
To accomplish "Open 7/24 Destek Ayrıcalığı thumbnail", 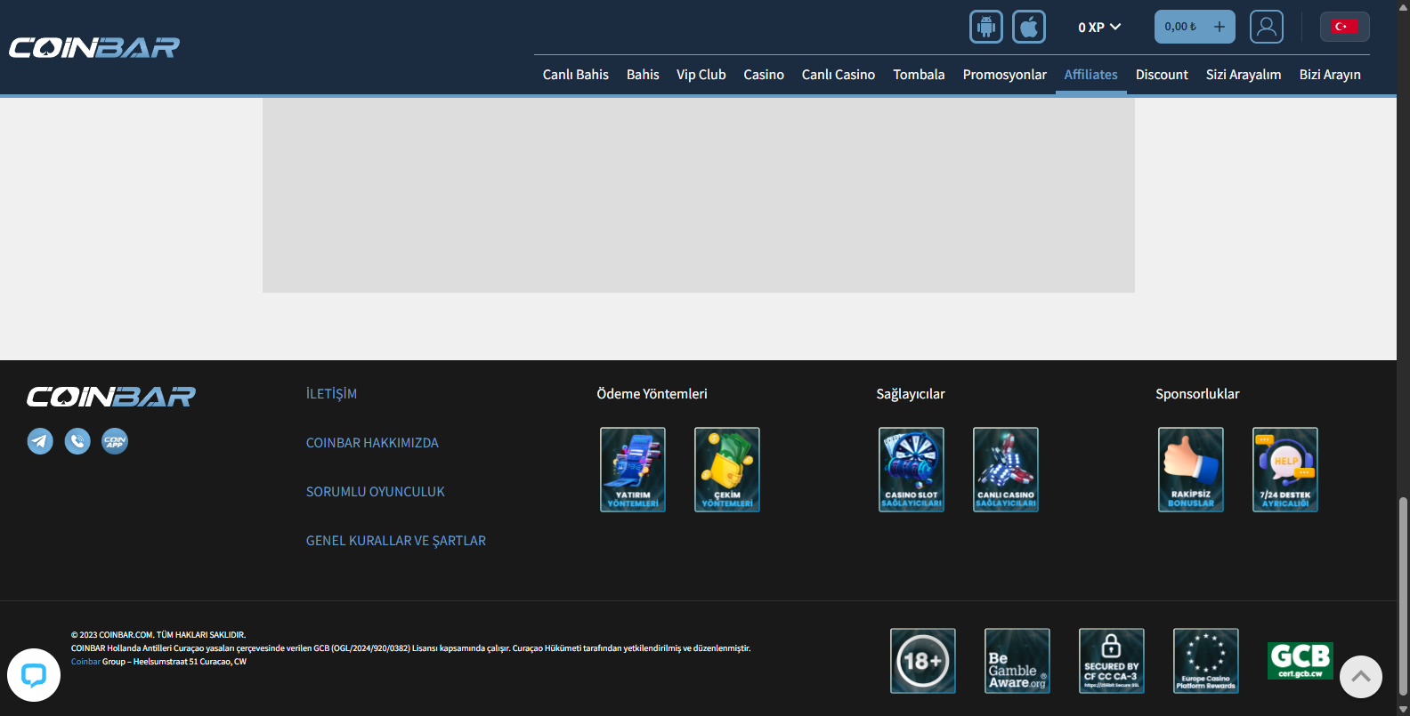I will point(1285,470).
